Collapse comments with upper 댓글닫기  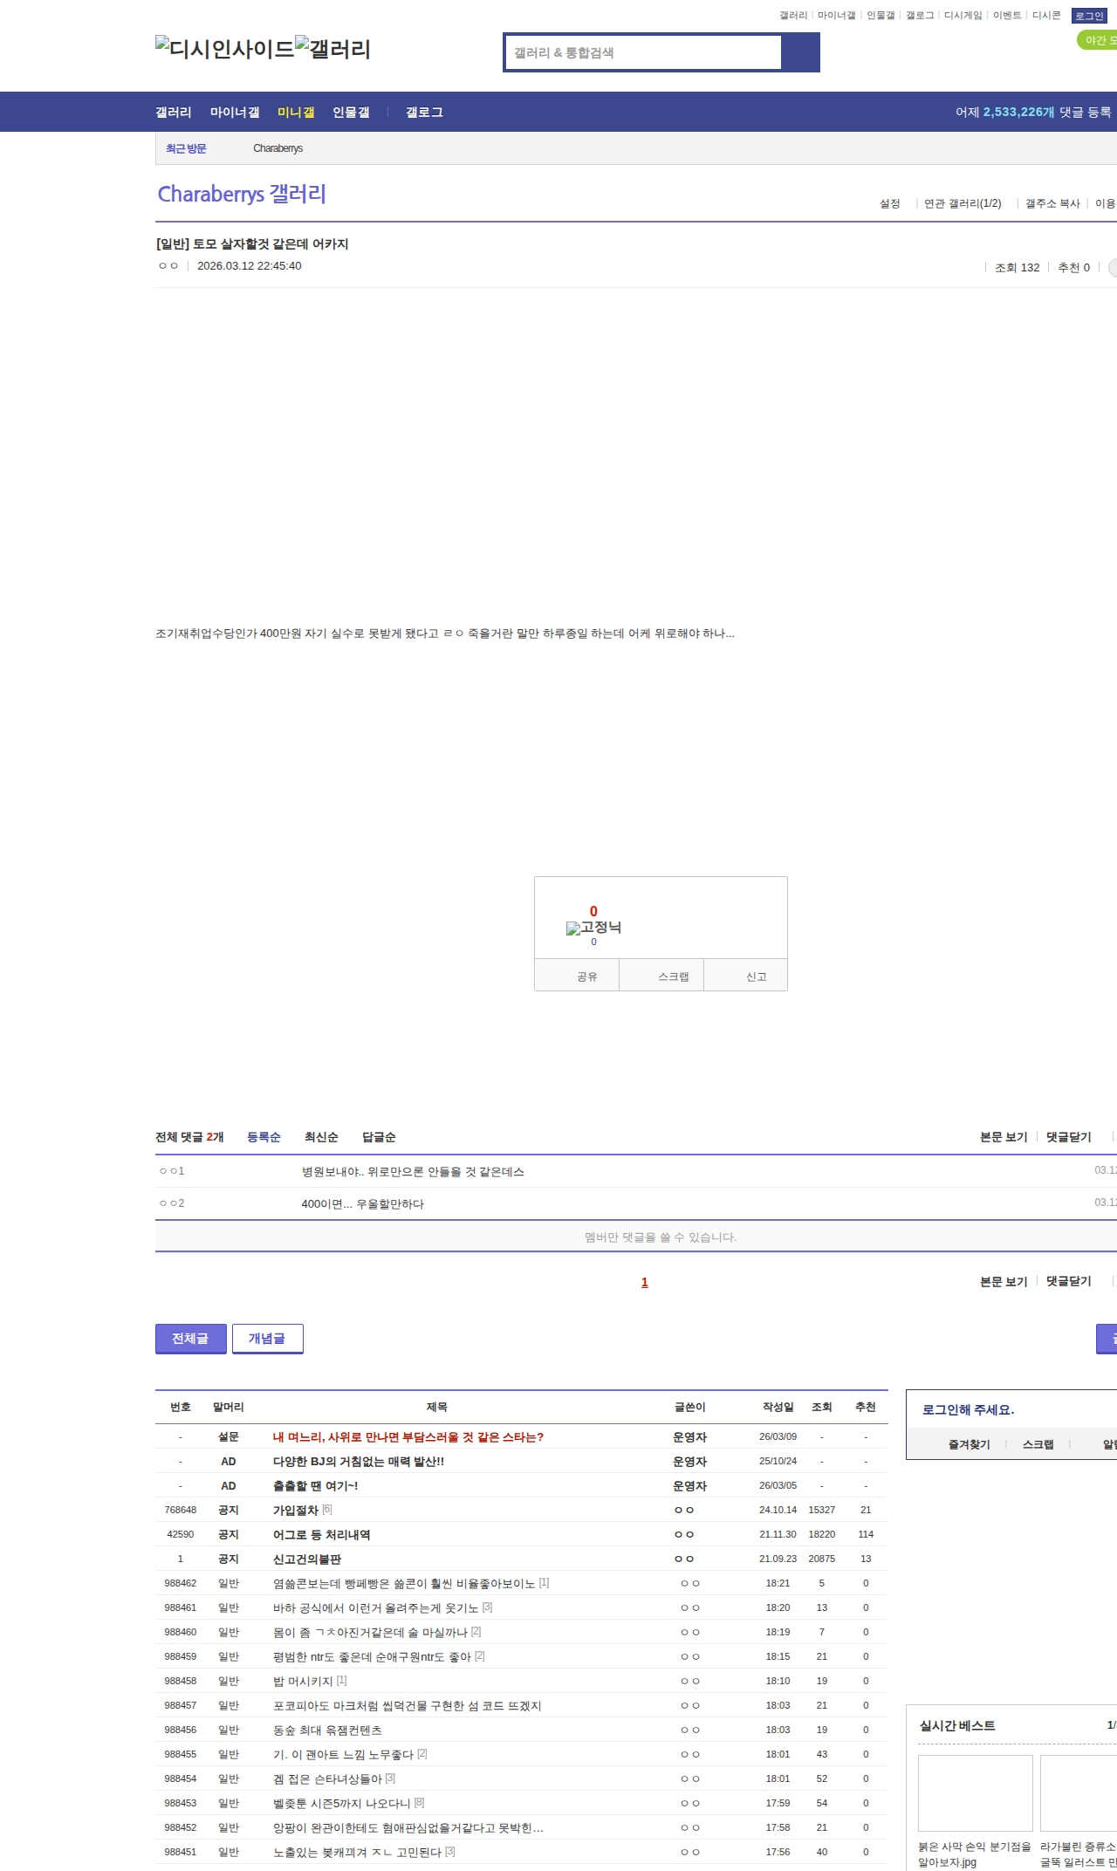tap(1068, 1137)
